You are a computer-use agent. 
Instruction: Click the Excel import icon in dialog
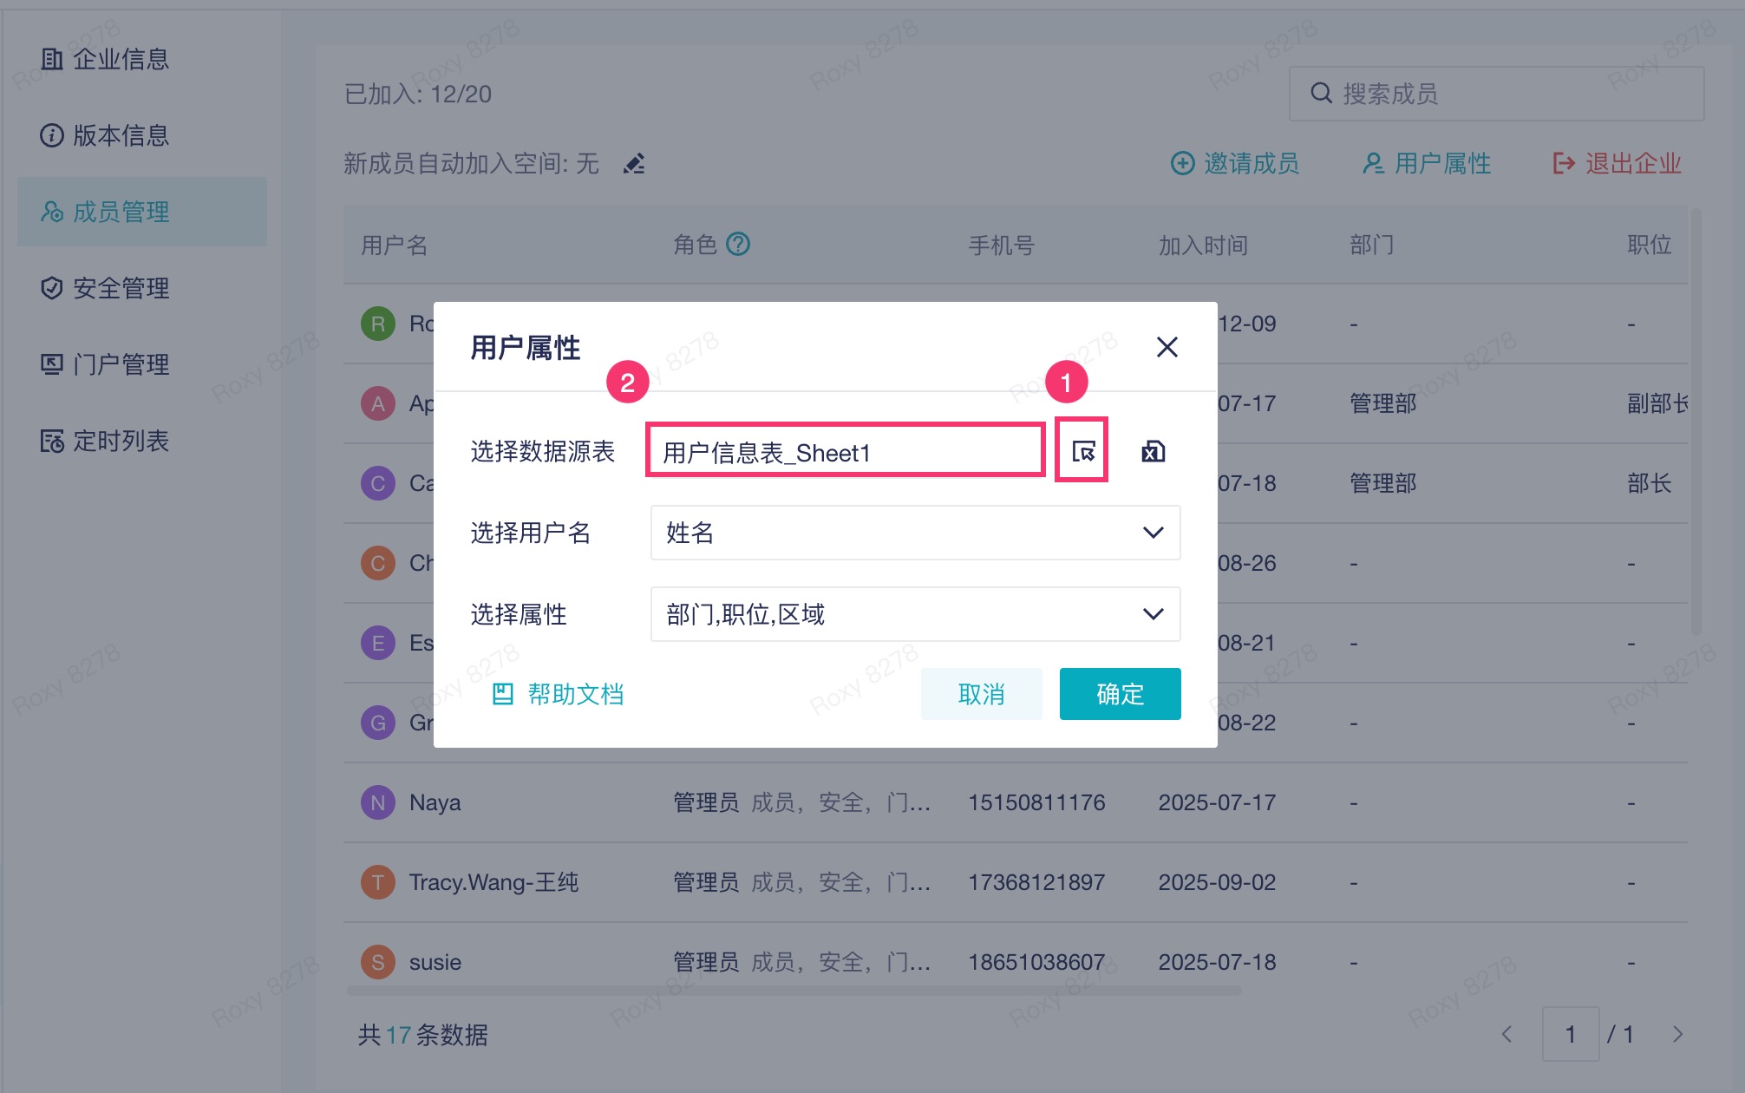click(x=1153, y=451)
